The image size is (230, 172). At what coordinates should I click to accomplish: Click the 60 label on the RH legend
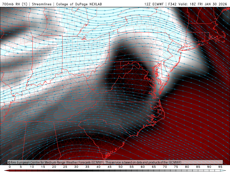point(143,167)
